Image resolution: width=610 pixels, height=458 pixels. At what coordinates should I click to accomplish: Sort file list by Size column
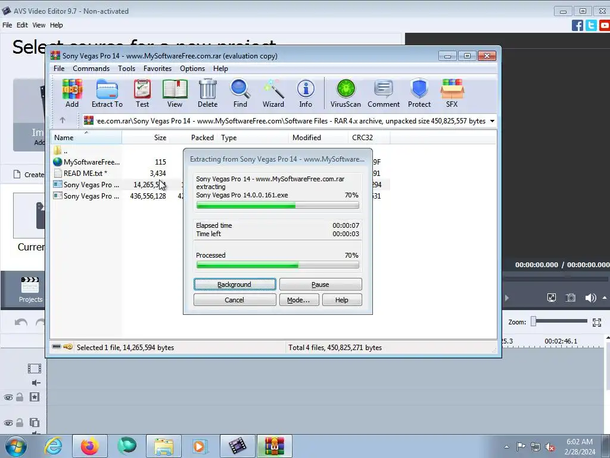tap(146, 138)
